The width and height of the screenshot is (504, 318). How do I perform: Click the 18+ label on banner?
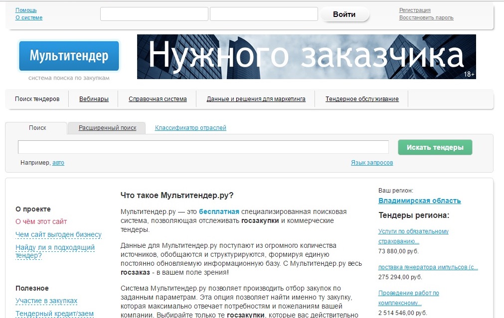click(469, 74)
